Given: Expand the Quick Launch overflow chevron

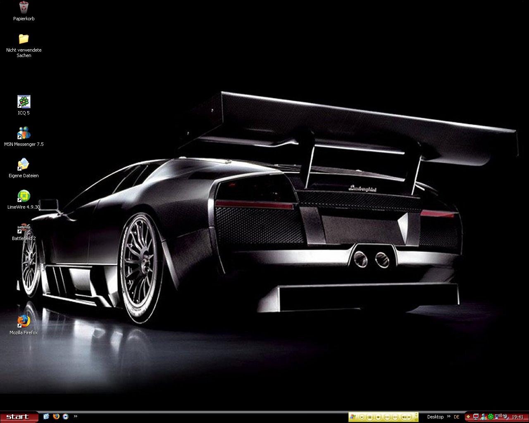Looking at the screenshot, I should [x=76, y=416].
